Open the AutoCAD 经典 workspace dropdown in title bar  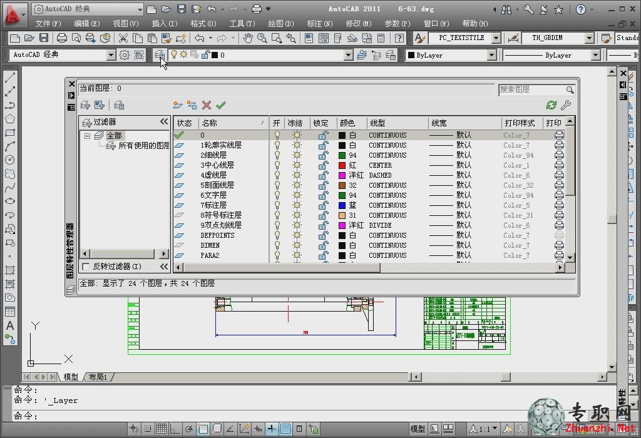[x=140, y=9]
